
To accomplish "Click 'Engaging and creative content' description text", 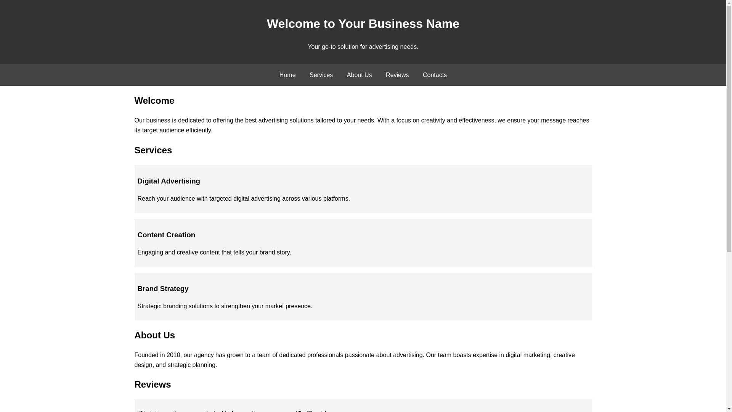I will click(x=214, y=253).
